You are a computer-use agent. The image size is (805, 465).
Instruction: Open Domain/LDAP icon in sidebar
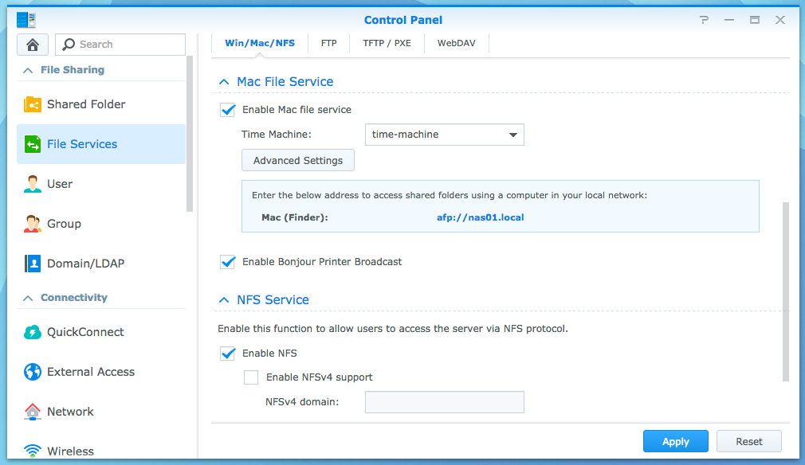click(x=33, y=264)
